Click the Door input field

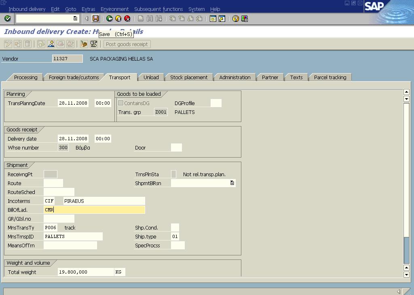tap(176, 147)
